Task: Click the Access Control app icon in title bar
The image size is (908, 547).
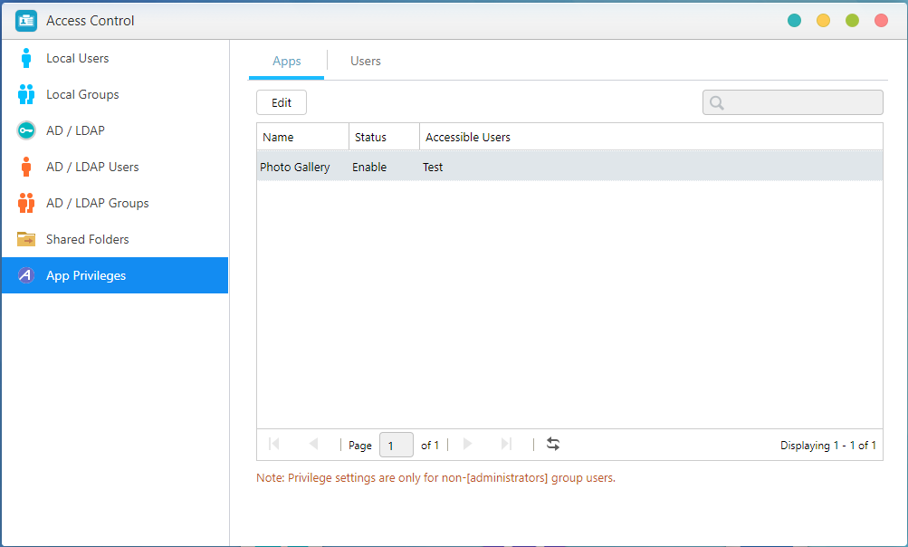Action: coord(26,21)
